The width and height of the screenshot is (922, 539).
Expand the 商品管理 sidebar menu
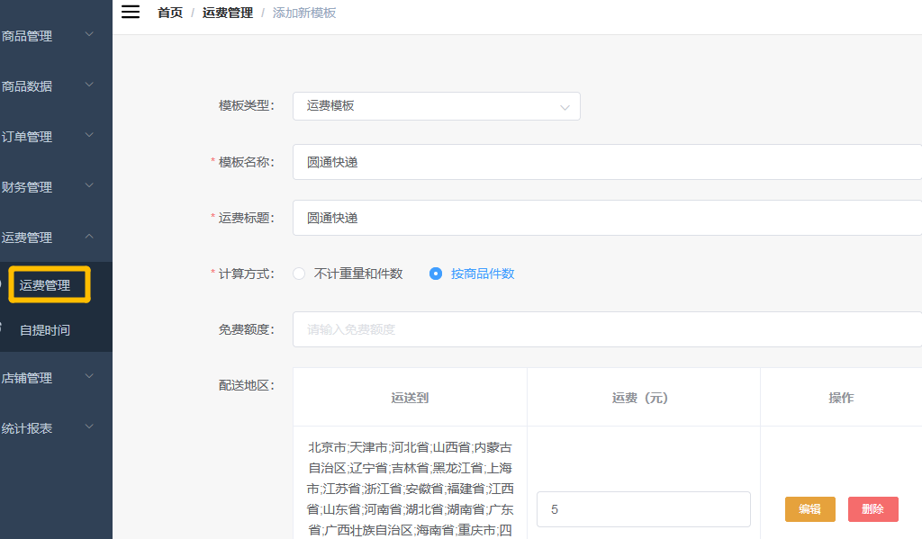(45, 36)
